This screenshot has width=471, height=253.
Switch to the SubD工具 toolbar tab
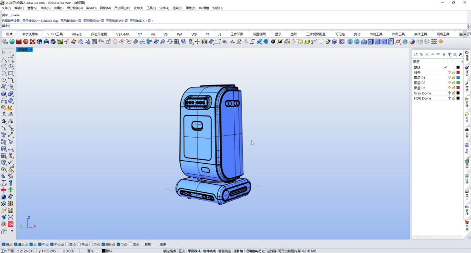(x=55, y=34)
